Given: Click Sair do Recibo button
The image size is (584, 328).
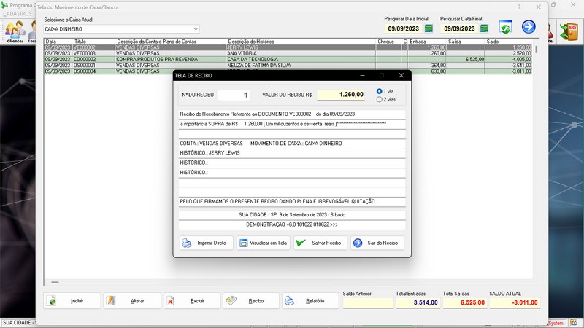Looking at the screenshot, I should click(377, 243).
